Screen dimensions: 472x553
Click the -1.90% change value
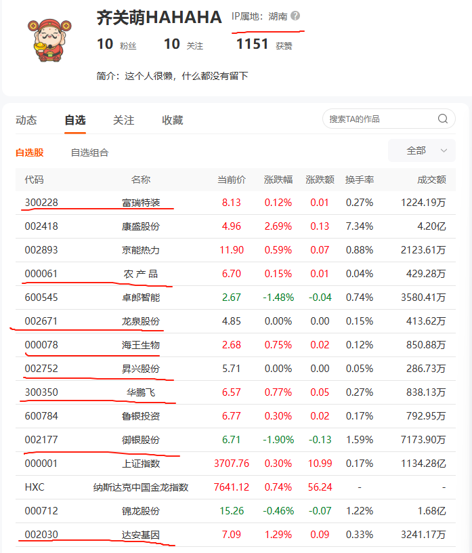[278, 440]
